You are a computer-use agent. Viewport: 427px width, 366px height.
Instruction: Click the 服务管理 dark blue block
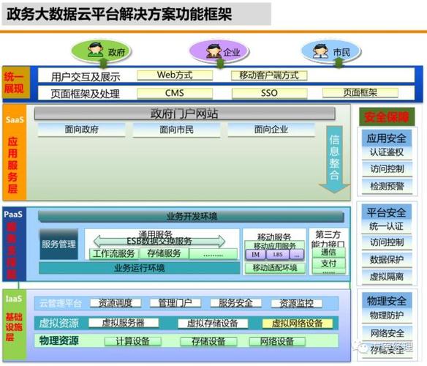[x=58, y=244]
